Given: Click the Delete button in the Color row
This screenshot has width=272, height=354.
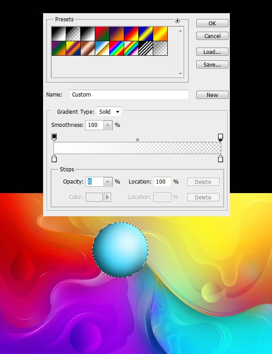Looking at the screenshot, I should (x=203, y=197).
